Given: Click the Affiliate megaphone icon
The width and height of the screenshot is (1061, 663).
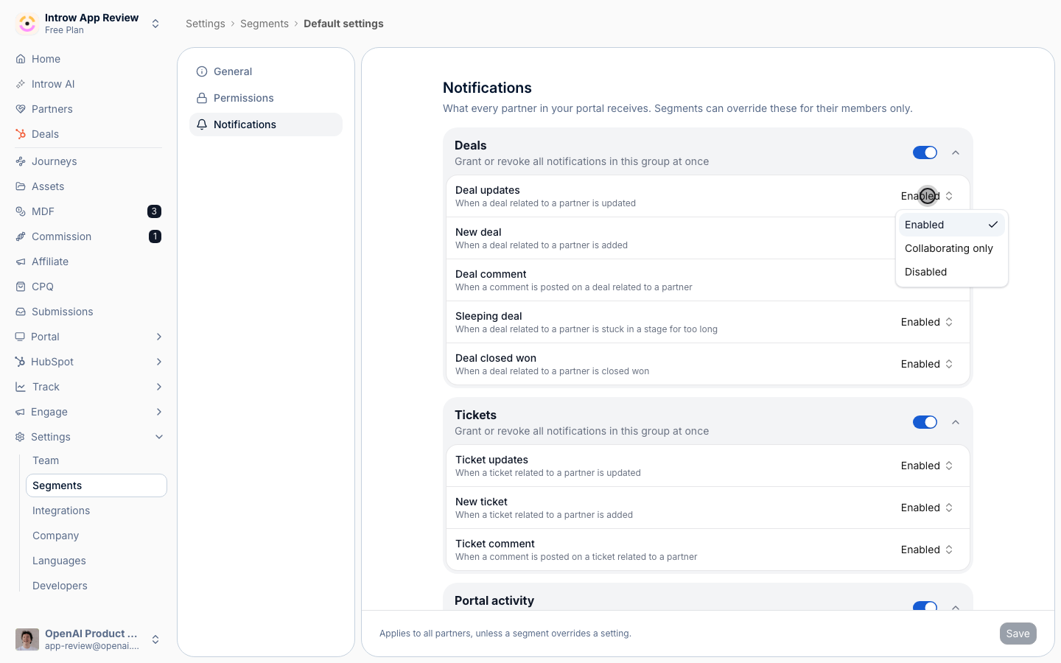Looking at the screenshot, I should [21, 262].
